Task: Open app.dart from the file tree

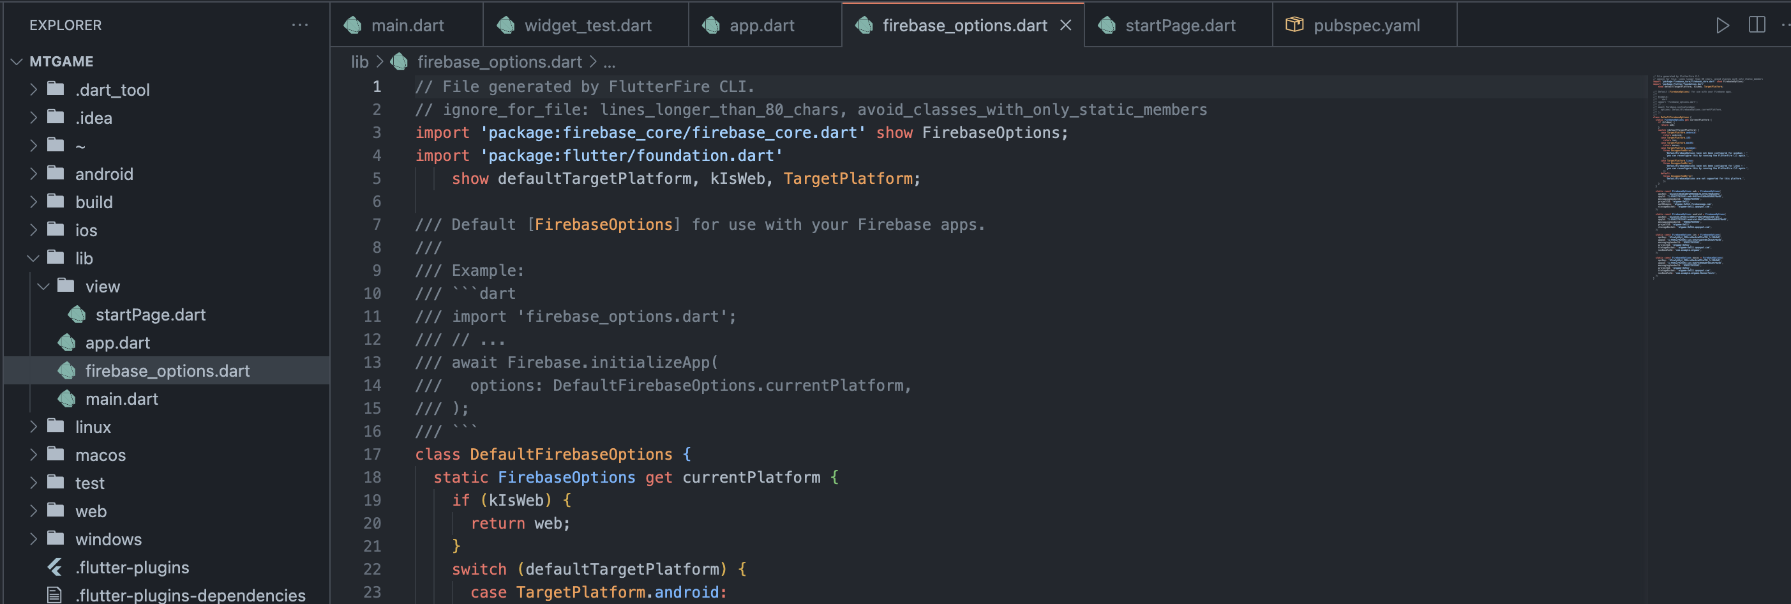Action: (117, 342)
